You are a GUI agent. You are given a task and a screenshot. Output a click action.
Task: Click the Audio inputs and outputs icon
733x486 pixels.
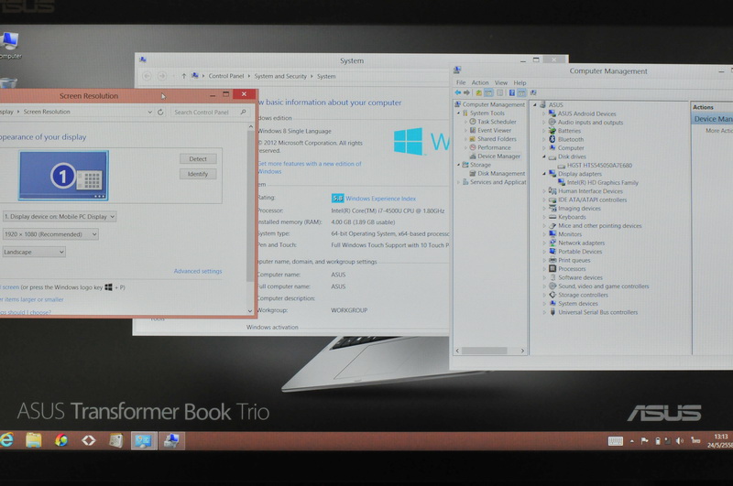coord(552,122)
